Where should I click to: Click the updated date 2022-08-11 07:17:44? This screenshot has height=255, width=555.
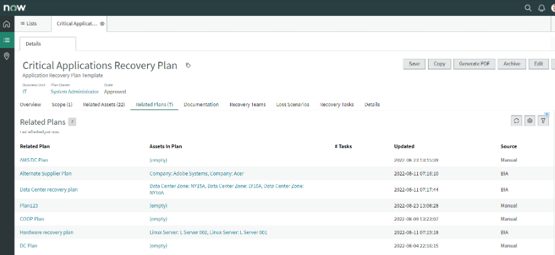tap(416, 190)
